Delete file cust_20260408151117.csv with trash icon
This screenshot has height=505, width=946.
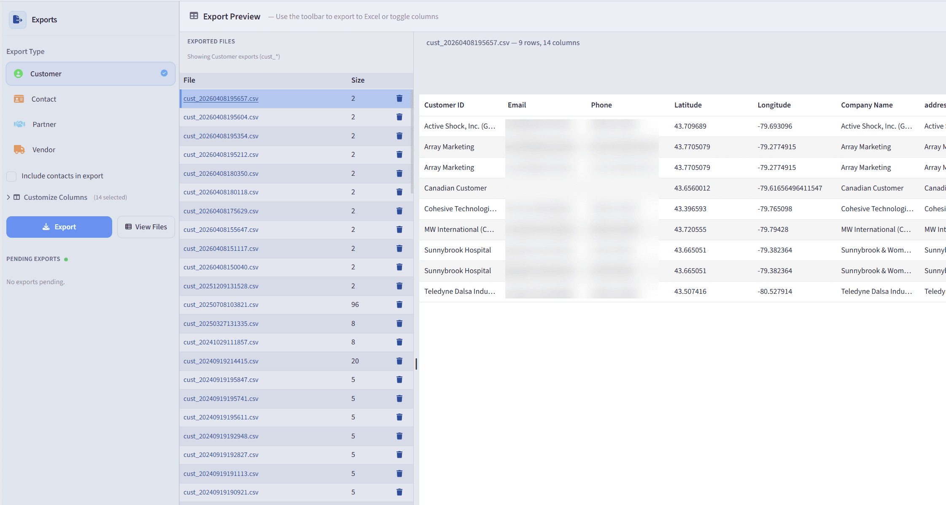pos(399,248)
